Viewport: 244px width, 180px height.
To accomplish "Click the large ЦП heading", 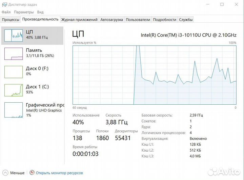I will [x=78, y=34].
